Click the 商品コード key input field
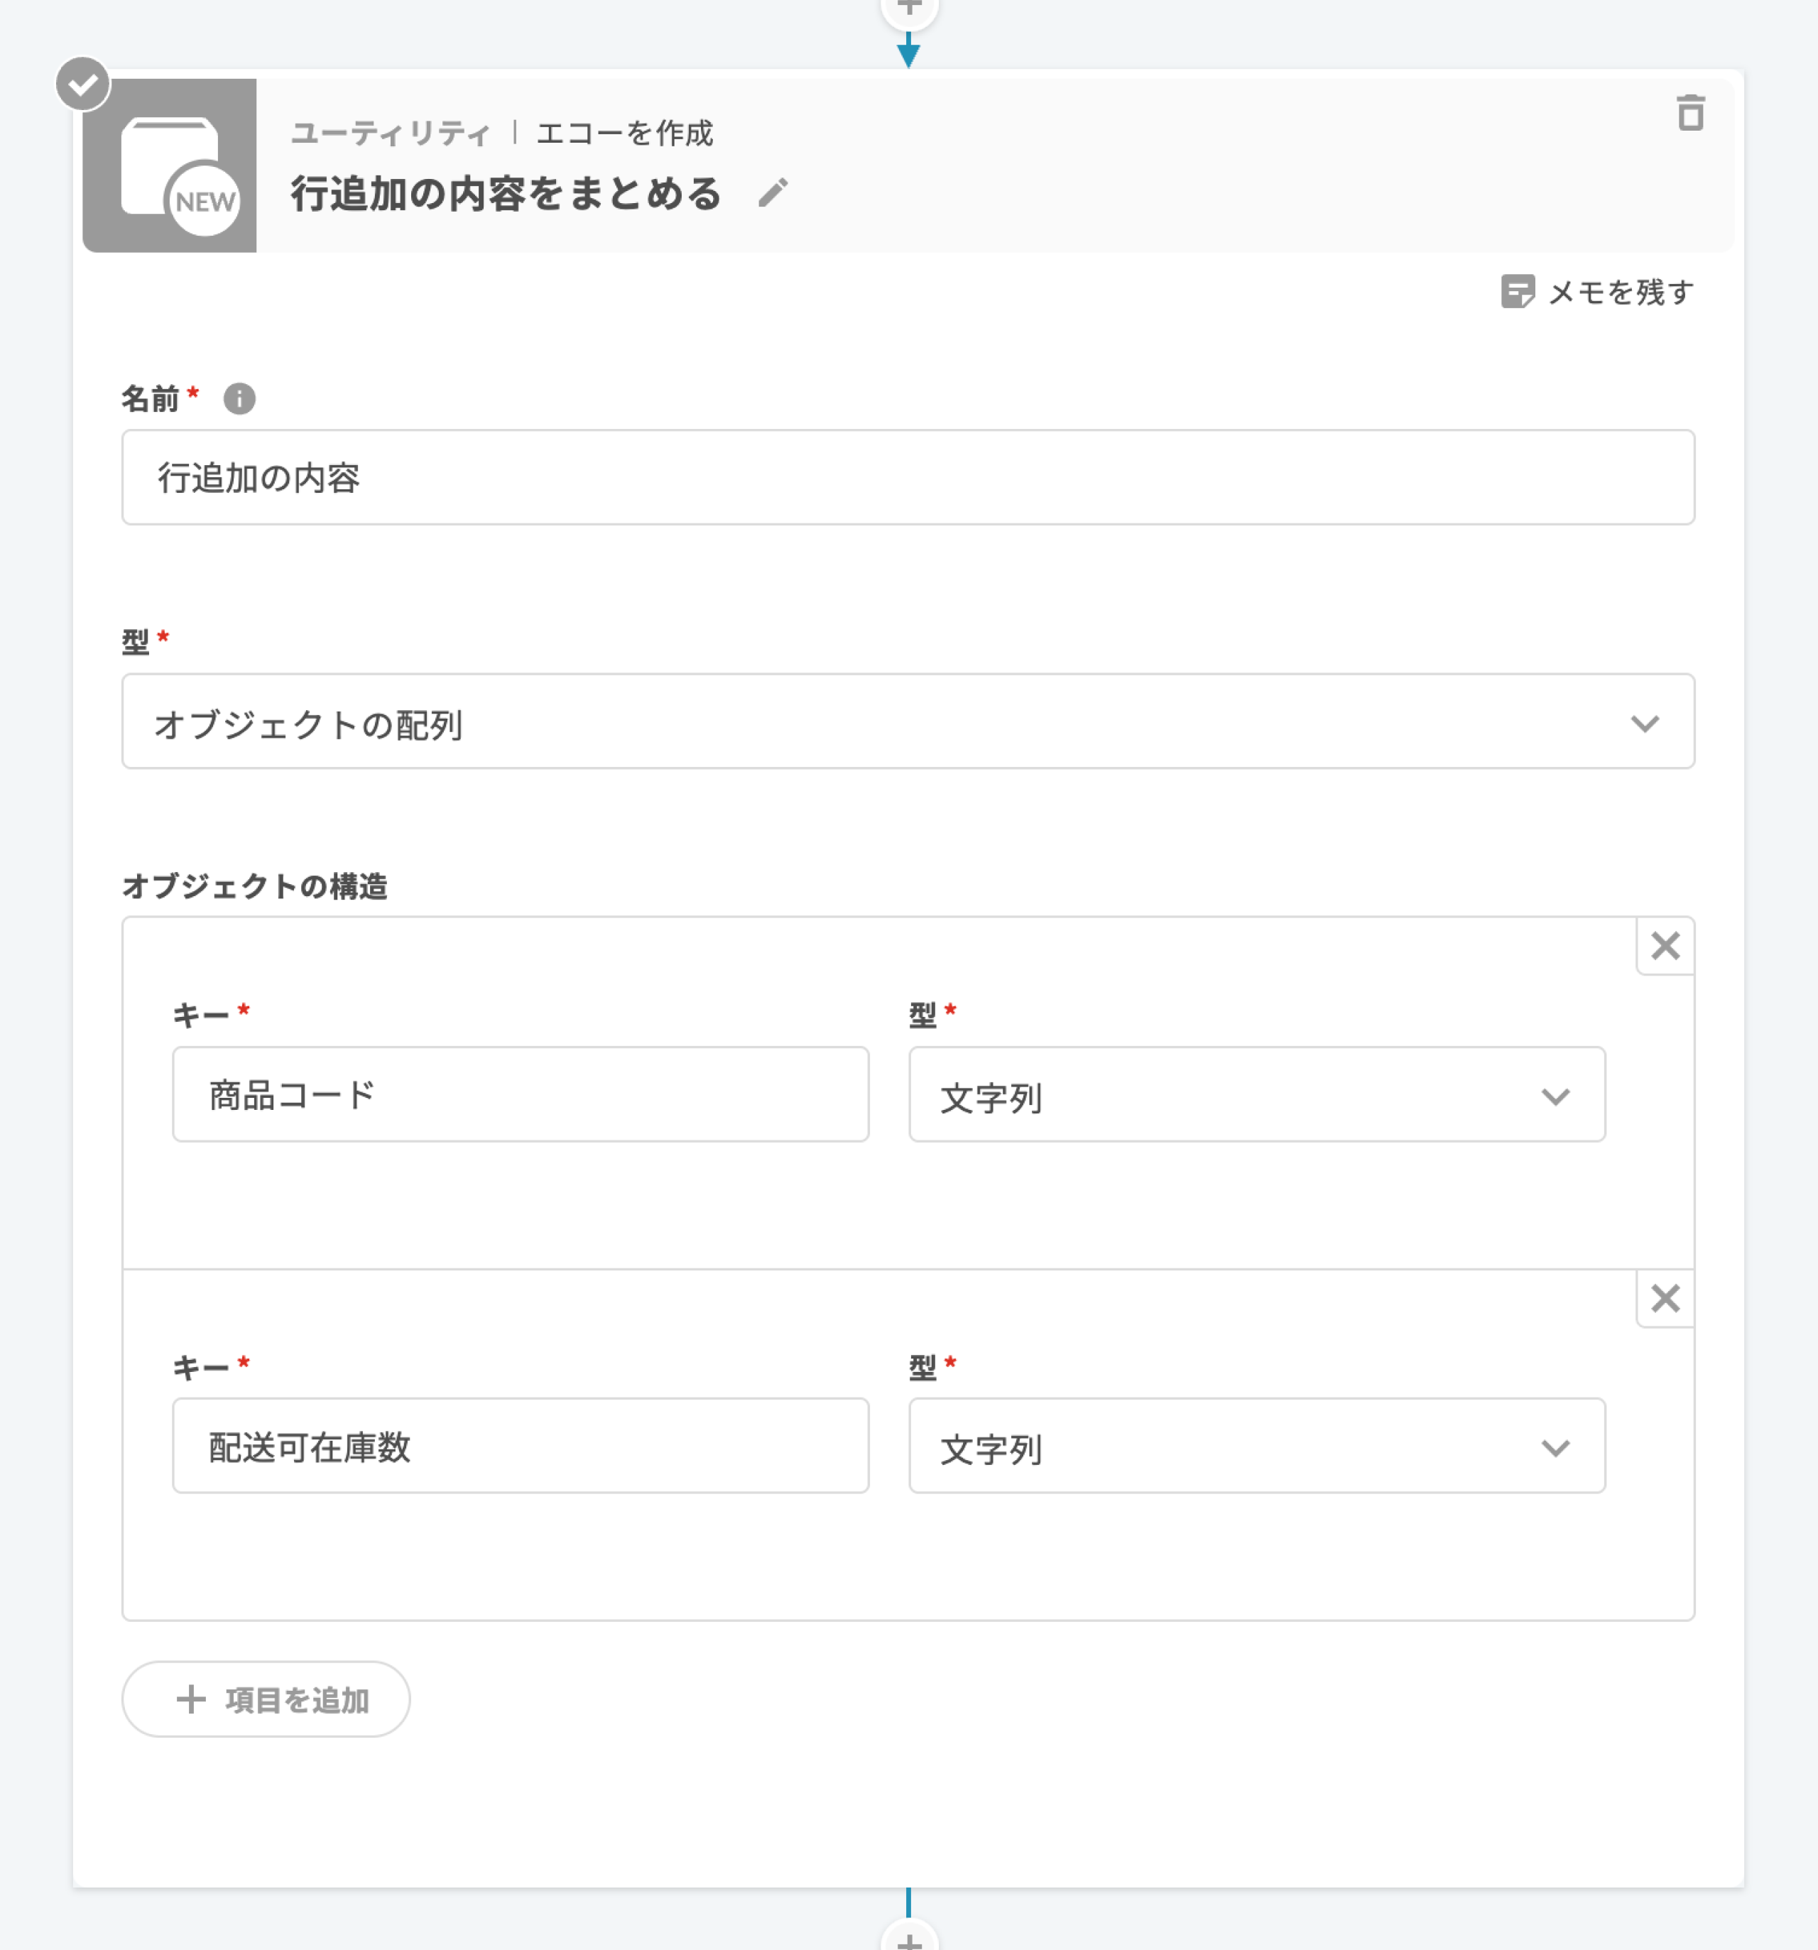Viewport: 1818px width, 1950px height. pos(520,1095)
